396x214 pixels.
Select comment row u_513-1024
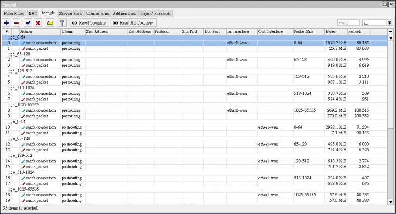pyautogui.click(x=195, y=172)
